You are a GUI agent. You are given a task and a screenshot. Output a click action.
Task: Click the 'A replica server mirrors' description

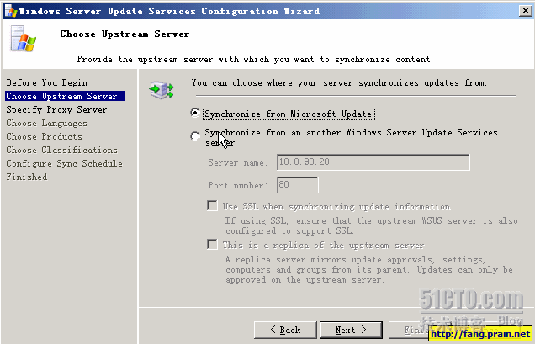click(x=368, y=270)
